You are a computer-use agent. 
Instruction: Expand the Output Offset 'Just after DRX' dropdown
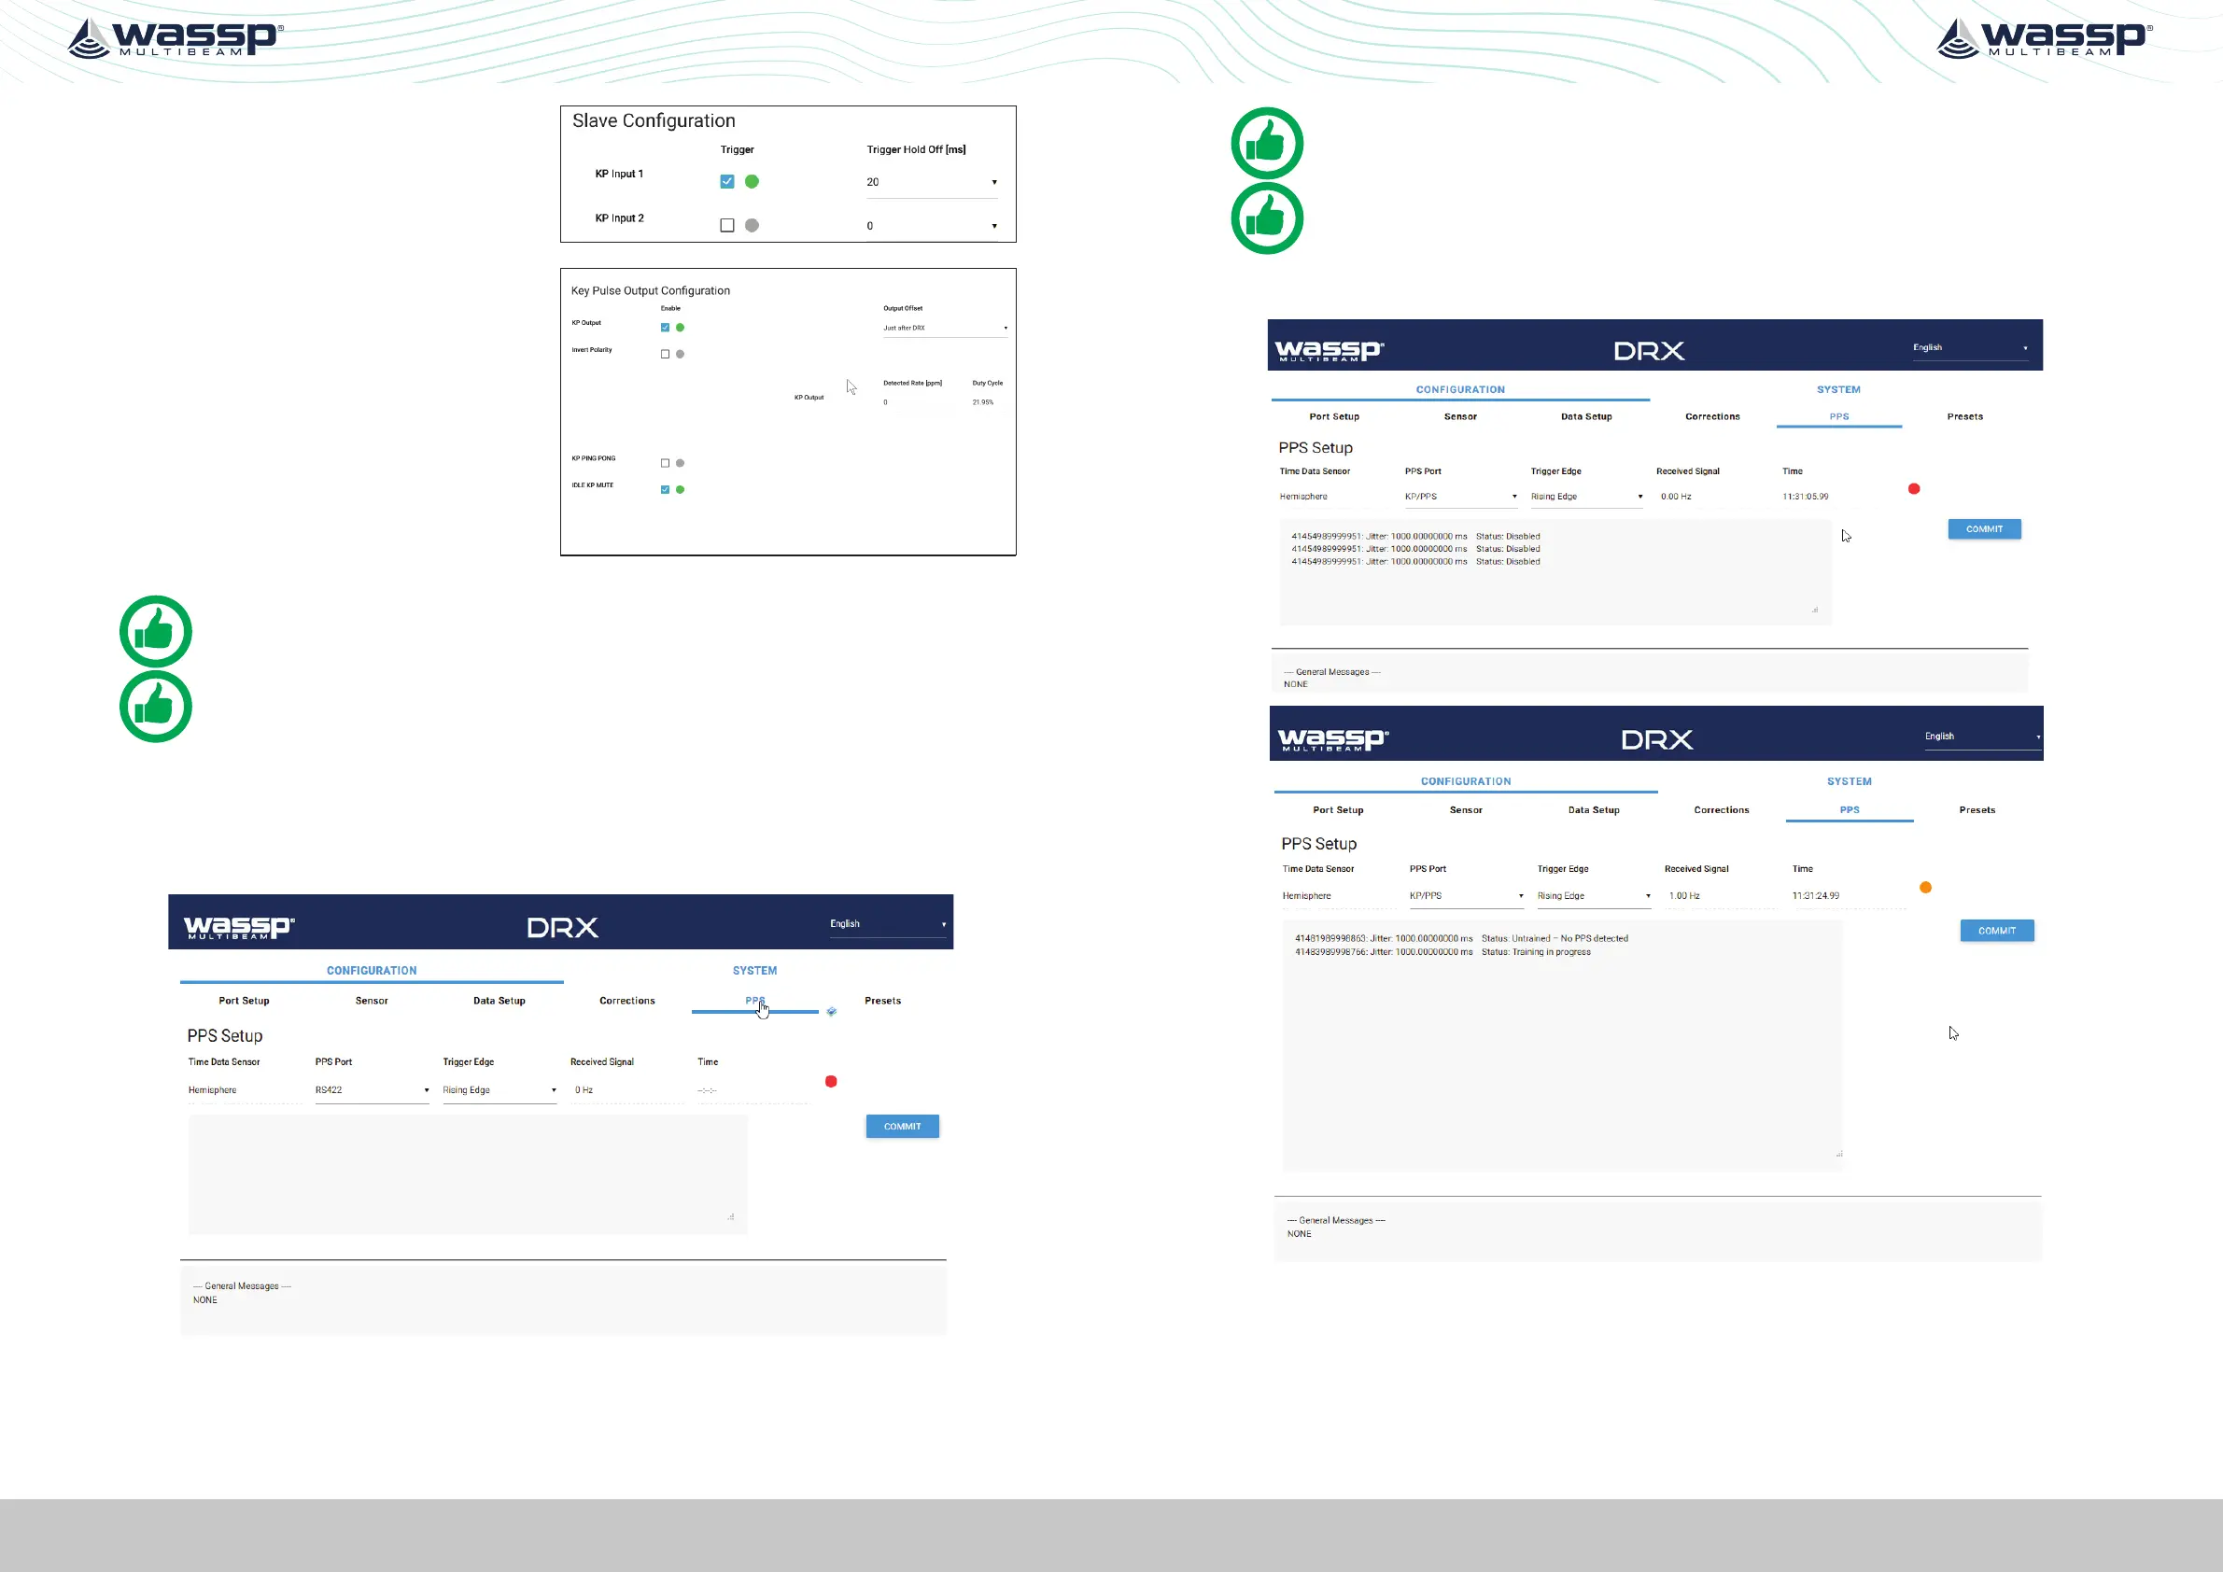(944, 329)
